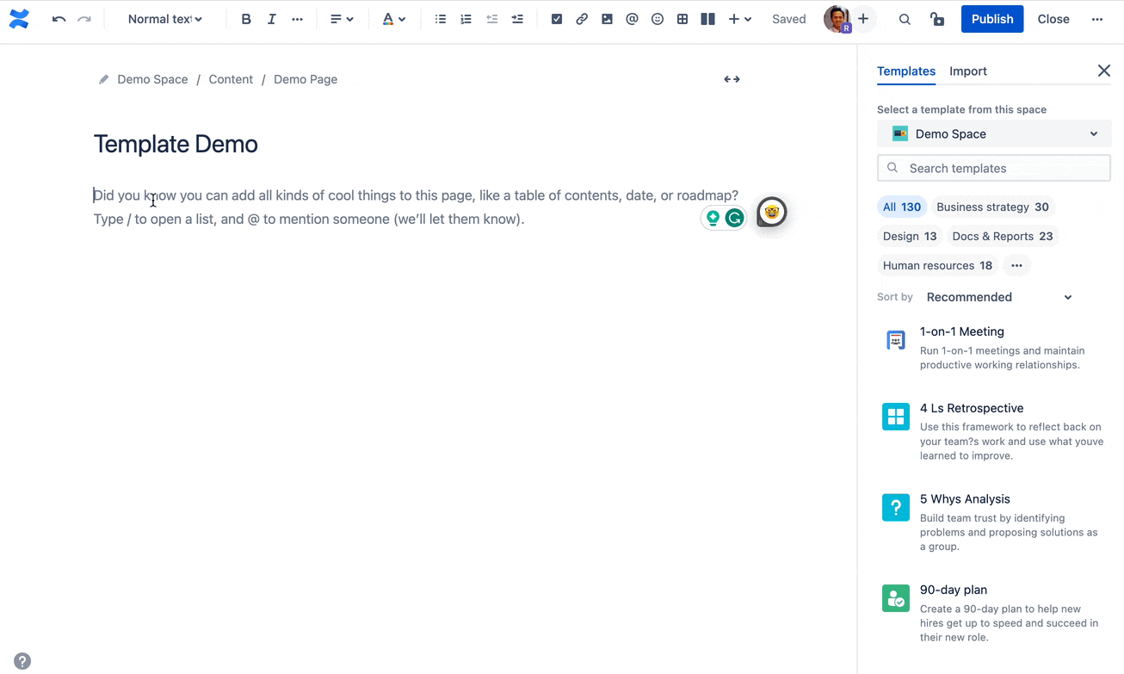The height and width of the screenshot is (674, 1124).
Task: Open find and replace search
Action: coord(905,19)
